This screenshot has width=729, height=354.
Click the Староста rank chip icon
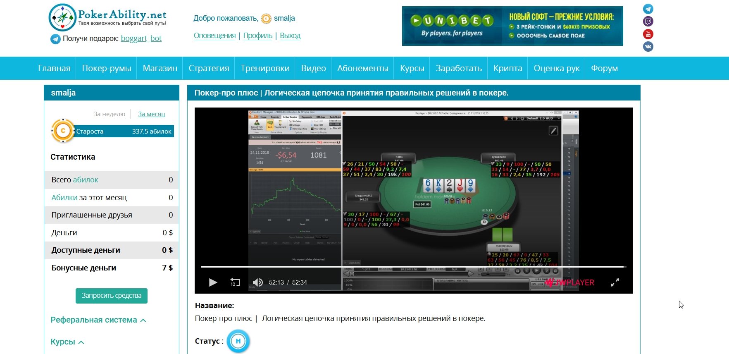point(63,131)
